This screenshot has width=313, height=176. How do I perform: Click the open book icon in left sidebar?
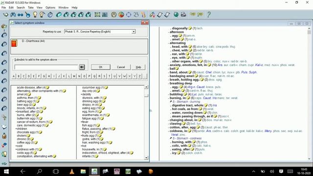[x=4, y=127]
